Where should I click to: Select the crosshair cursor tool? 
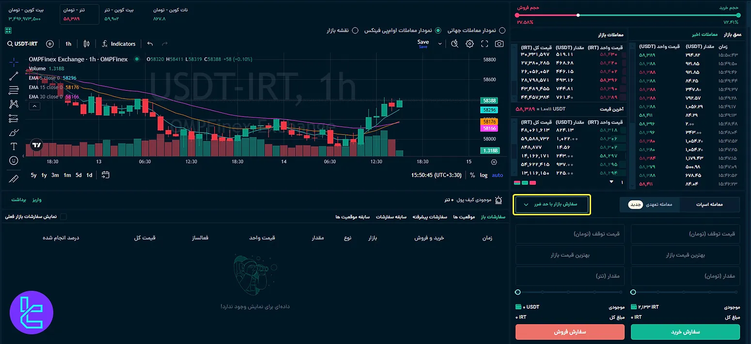point(13,62)
